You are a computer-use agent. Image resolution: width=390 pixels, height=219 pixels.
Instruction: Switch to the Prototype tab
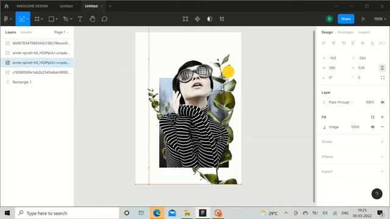346,32
